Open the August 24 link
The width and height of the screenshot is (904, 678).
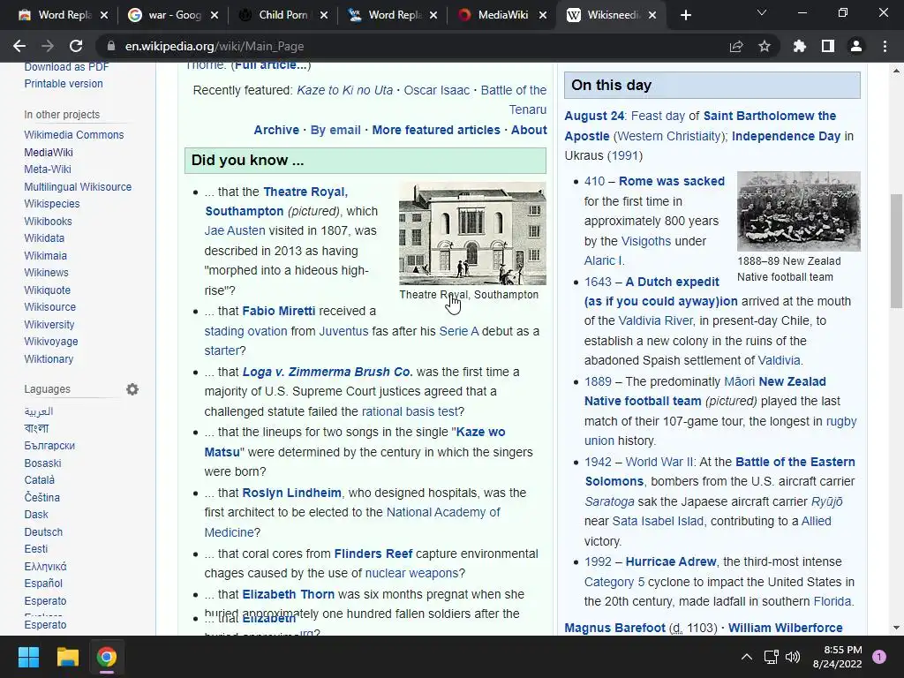[x=594, y=116]
